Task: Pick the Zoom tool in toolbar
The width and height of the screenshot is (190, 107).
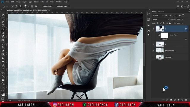Action: 3,84
